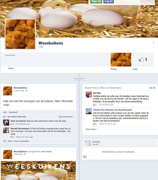This screenshot has height=180, width=158.
Task: Click the Sign Up button
Action: (96, 1)
